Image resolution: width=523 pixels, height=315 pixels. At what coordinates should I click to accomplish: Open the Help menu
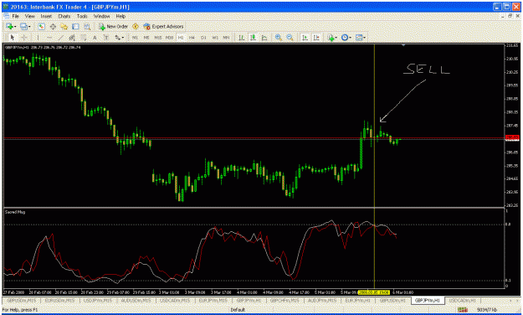[120, 16]
